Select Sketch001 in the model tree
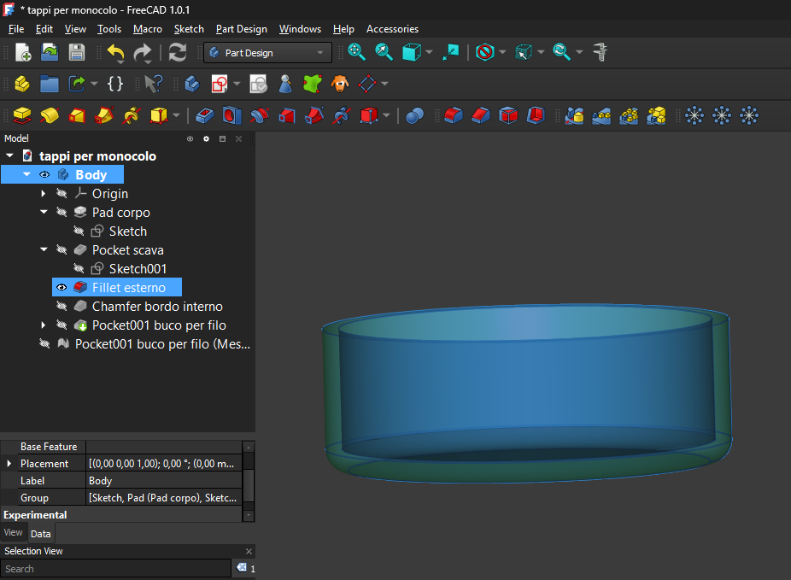The width and height of the screenshot is (791, 580). [138, 269]
